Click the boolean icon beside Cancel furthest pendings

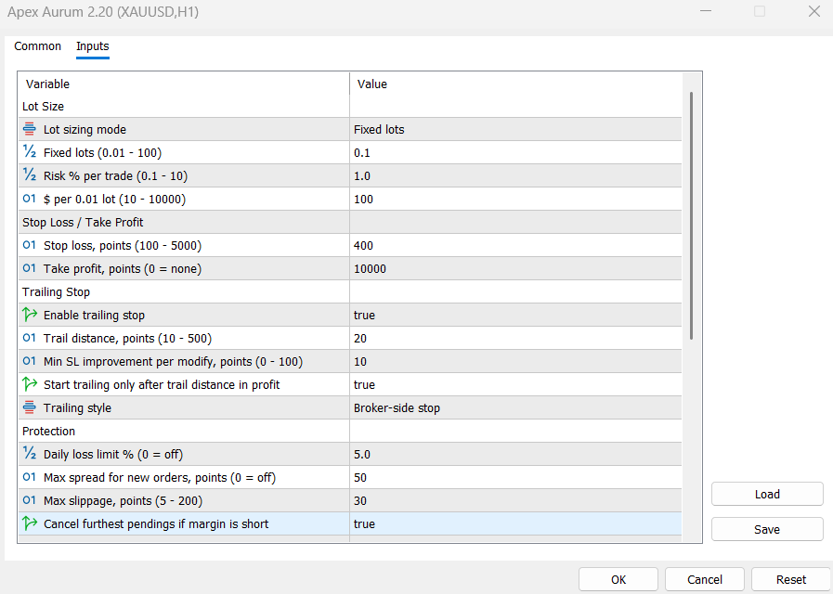click(29, 523)
